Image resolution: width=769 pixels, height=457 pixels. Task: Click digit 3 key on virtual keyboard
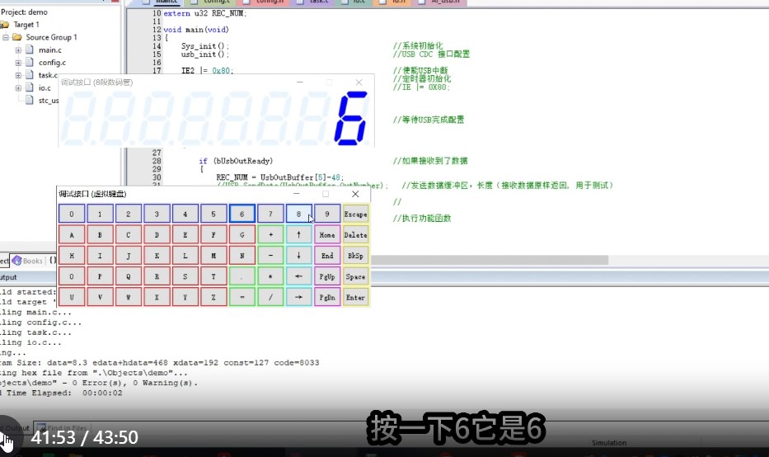pyautogui.click(x=157, y=214)
